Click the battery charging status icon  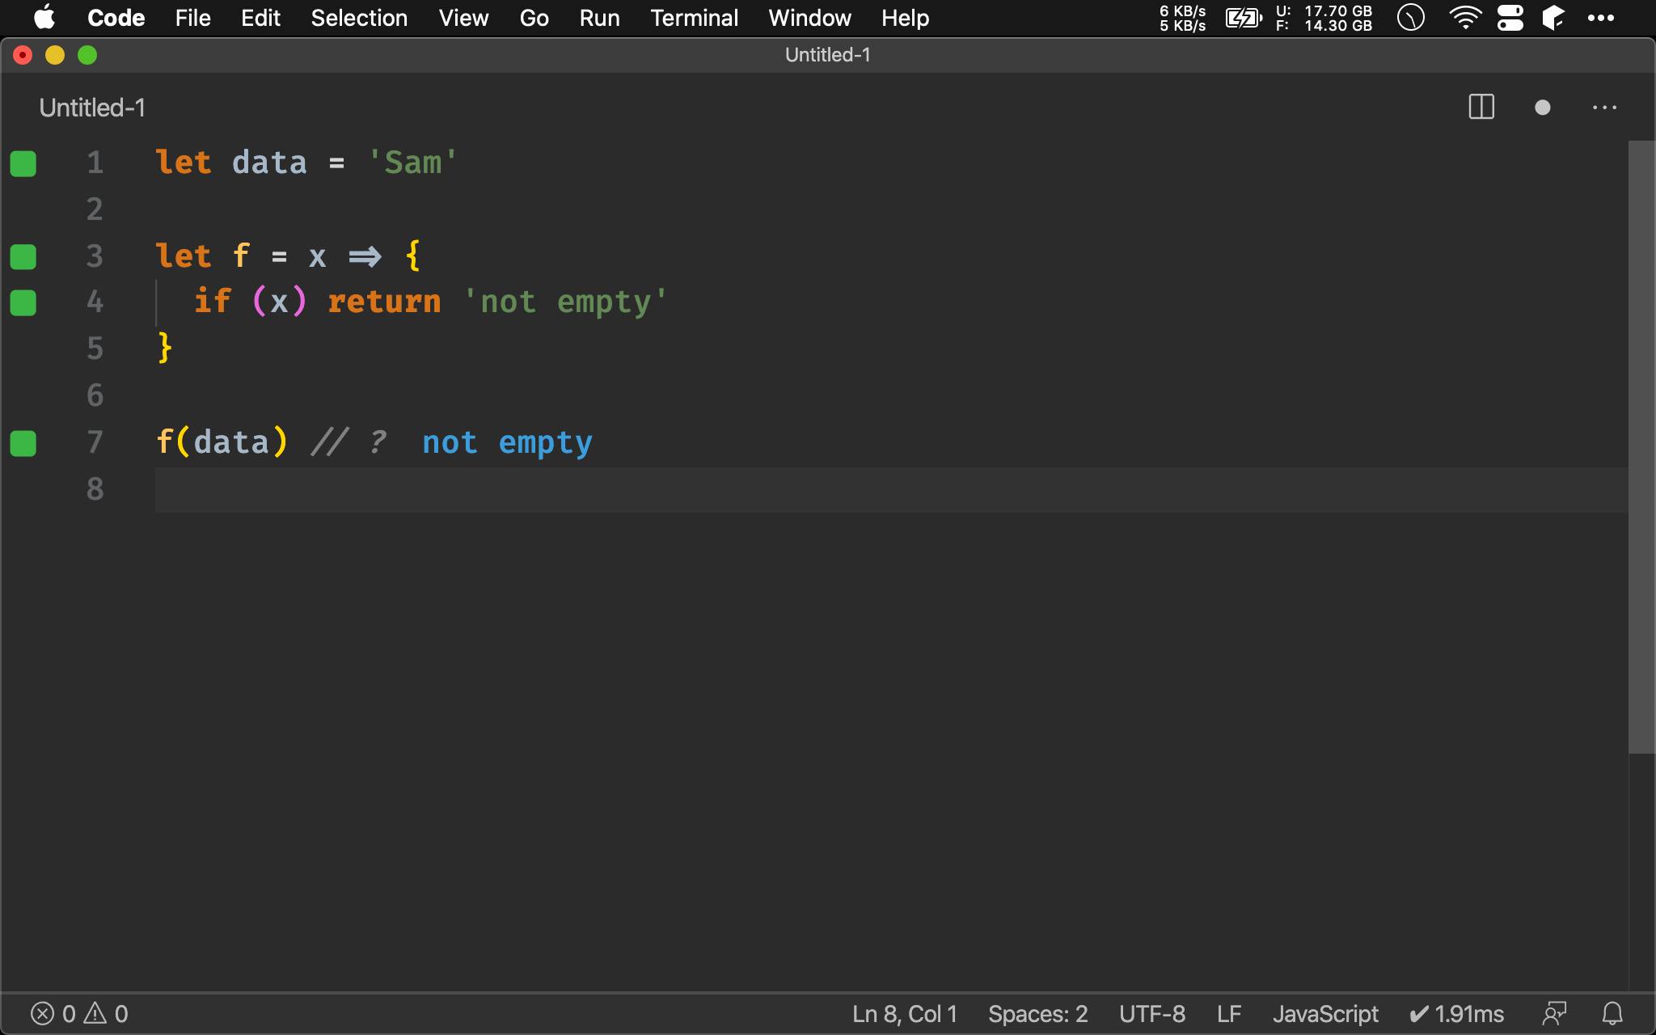pos(1244,18)
